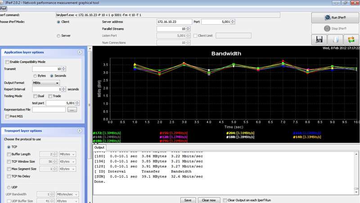
Task: Click the browse button for Representative File
Action: 72,109
